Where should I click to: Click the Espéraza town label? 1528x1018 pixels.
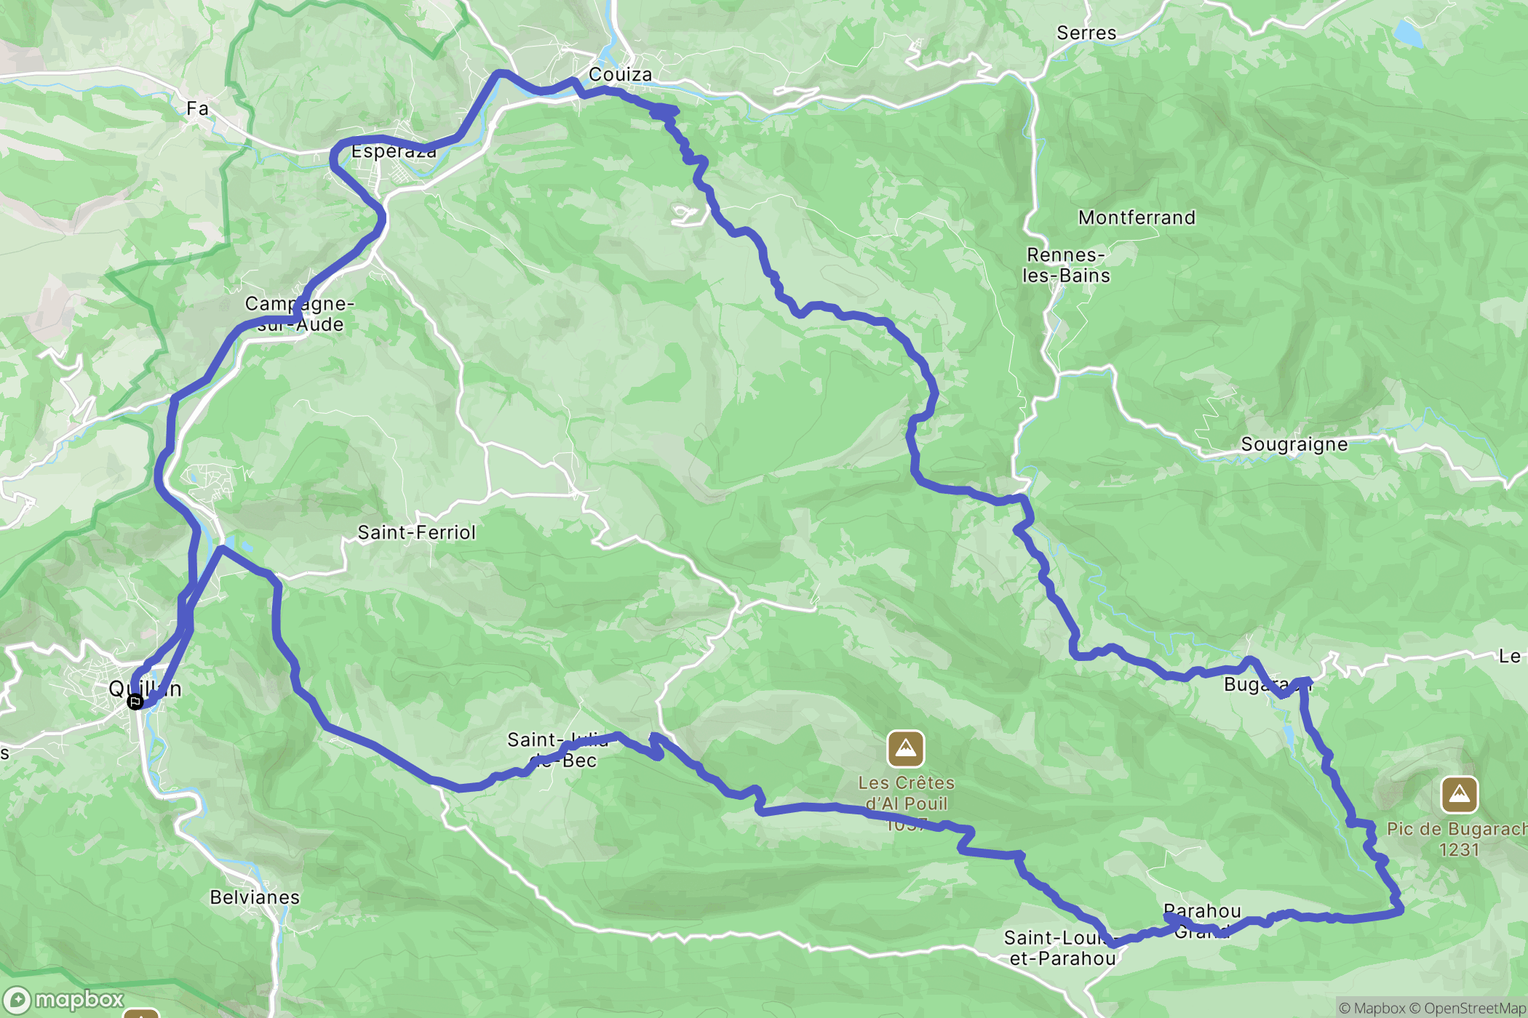394,151
